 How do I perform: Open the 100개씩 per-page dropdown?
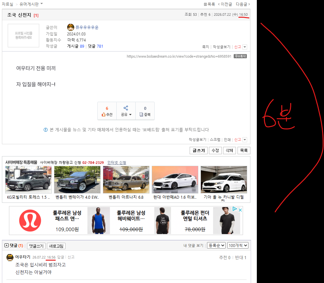[238, 246]
